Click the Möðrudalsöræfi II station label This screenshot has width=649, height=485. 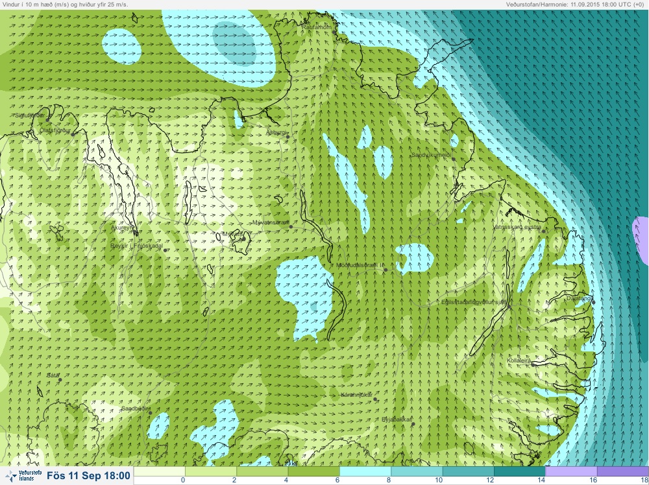pyautogui.click(x=360, y=265)
